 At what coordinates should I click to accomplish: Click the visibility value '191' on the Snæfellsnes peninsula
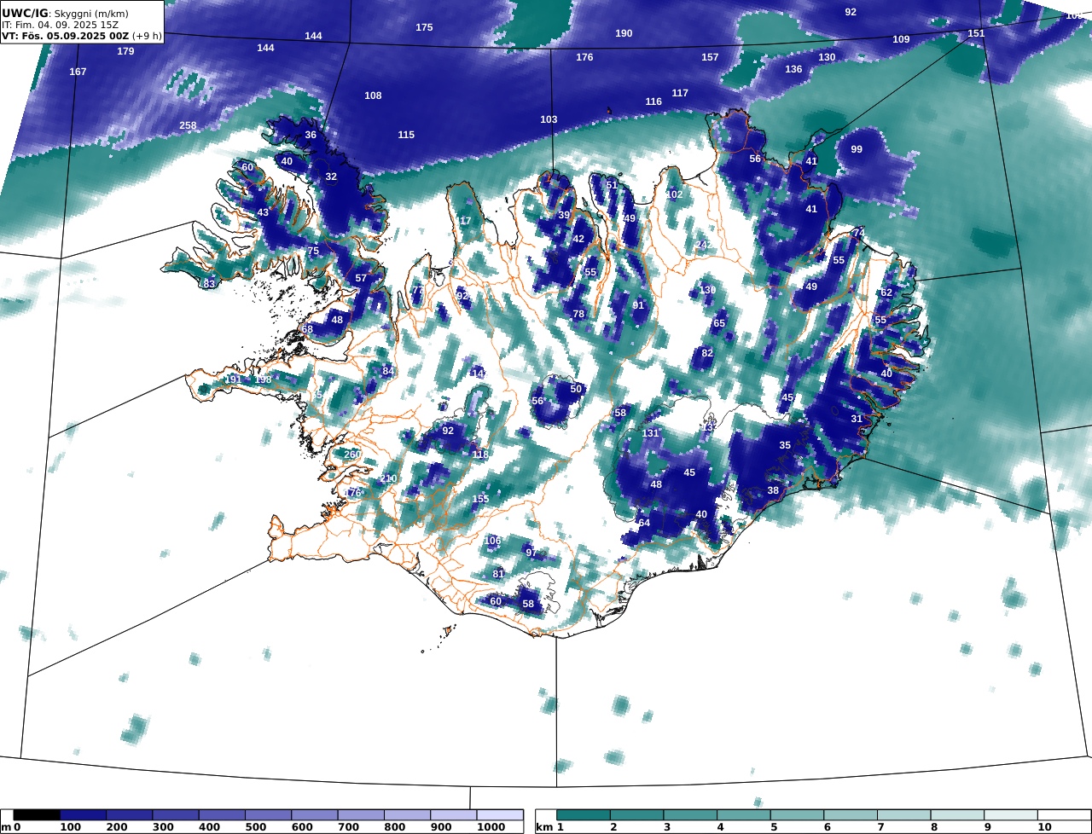233,379
